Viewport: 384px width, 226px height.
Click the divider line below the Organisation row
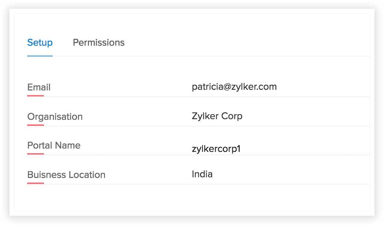[x=205, y=126]
